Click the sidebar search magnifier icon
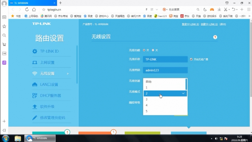The image size is (252, 142). [4, 35]
